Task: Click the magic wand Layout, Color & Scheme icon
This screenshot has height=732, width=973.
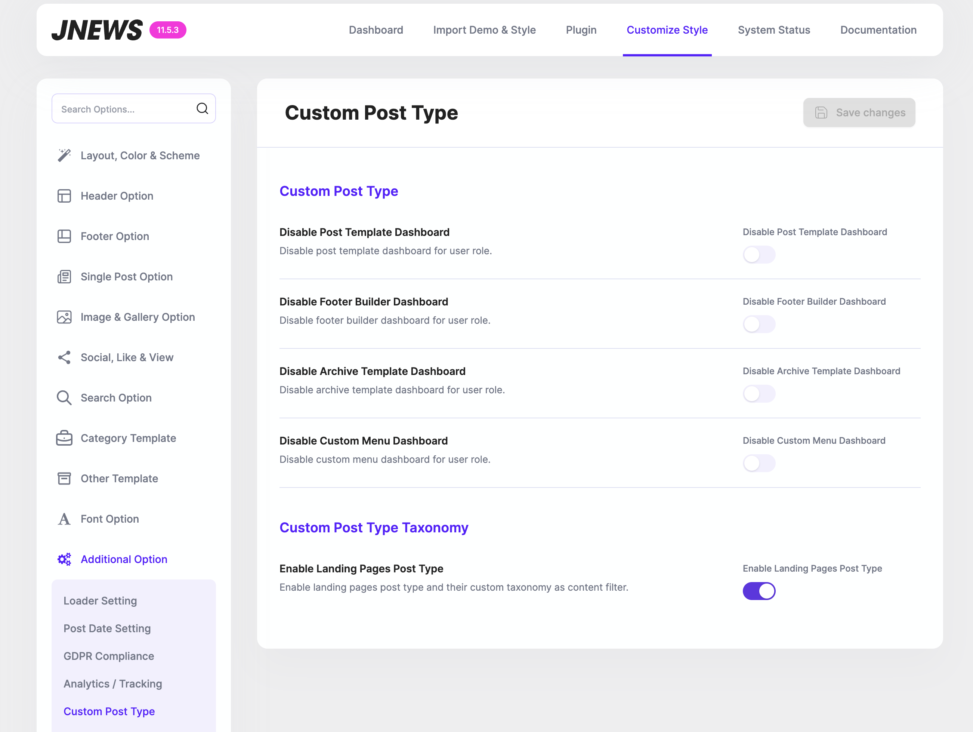Action: [x=64, y=156]
